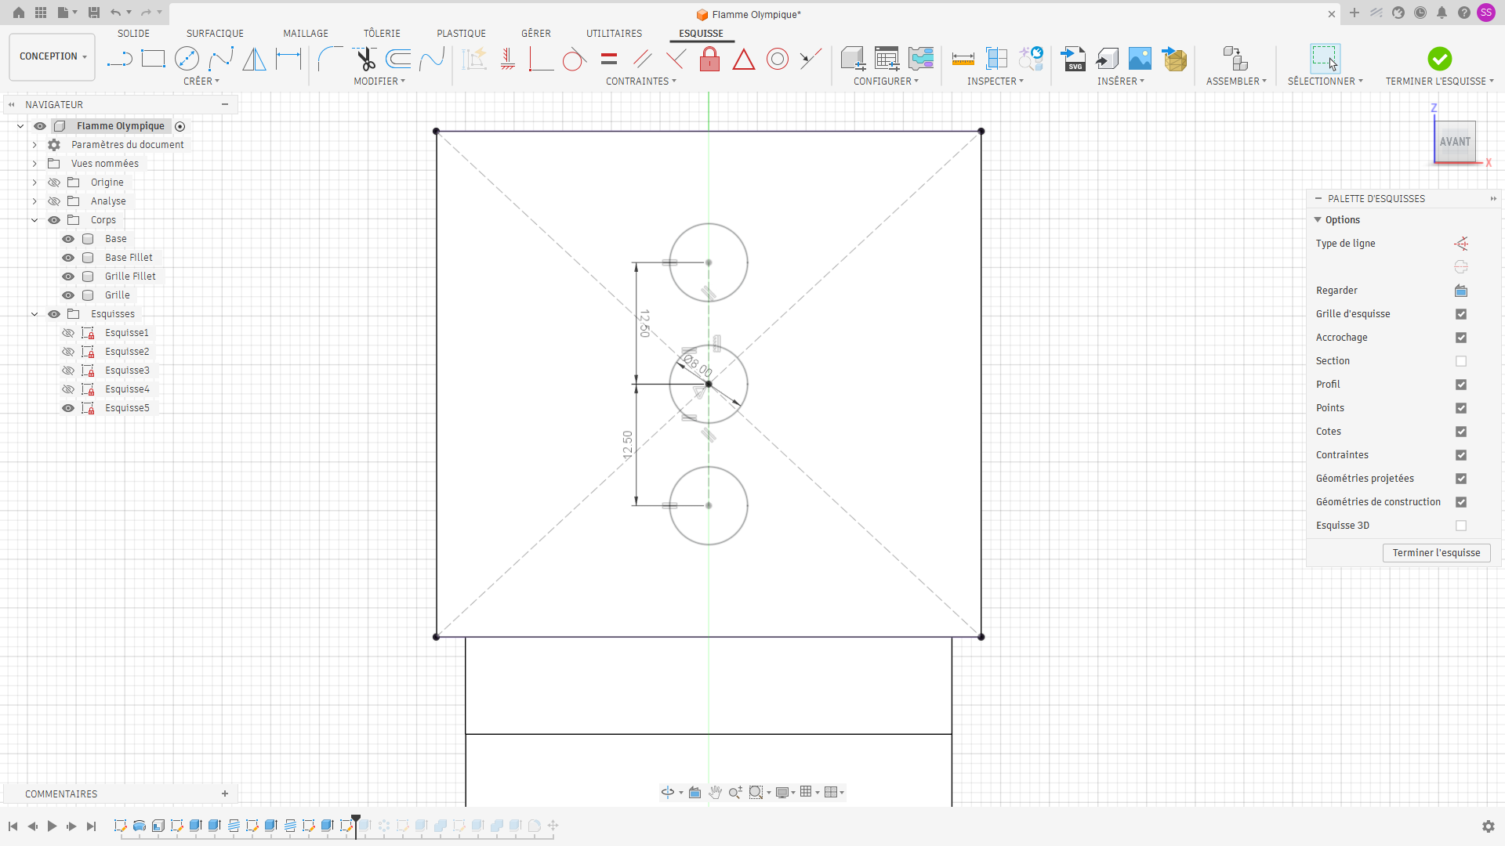Select Esquisse5 in the browser tree
This screenshot has width=1505, height=846.
(127, 408)
